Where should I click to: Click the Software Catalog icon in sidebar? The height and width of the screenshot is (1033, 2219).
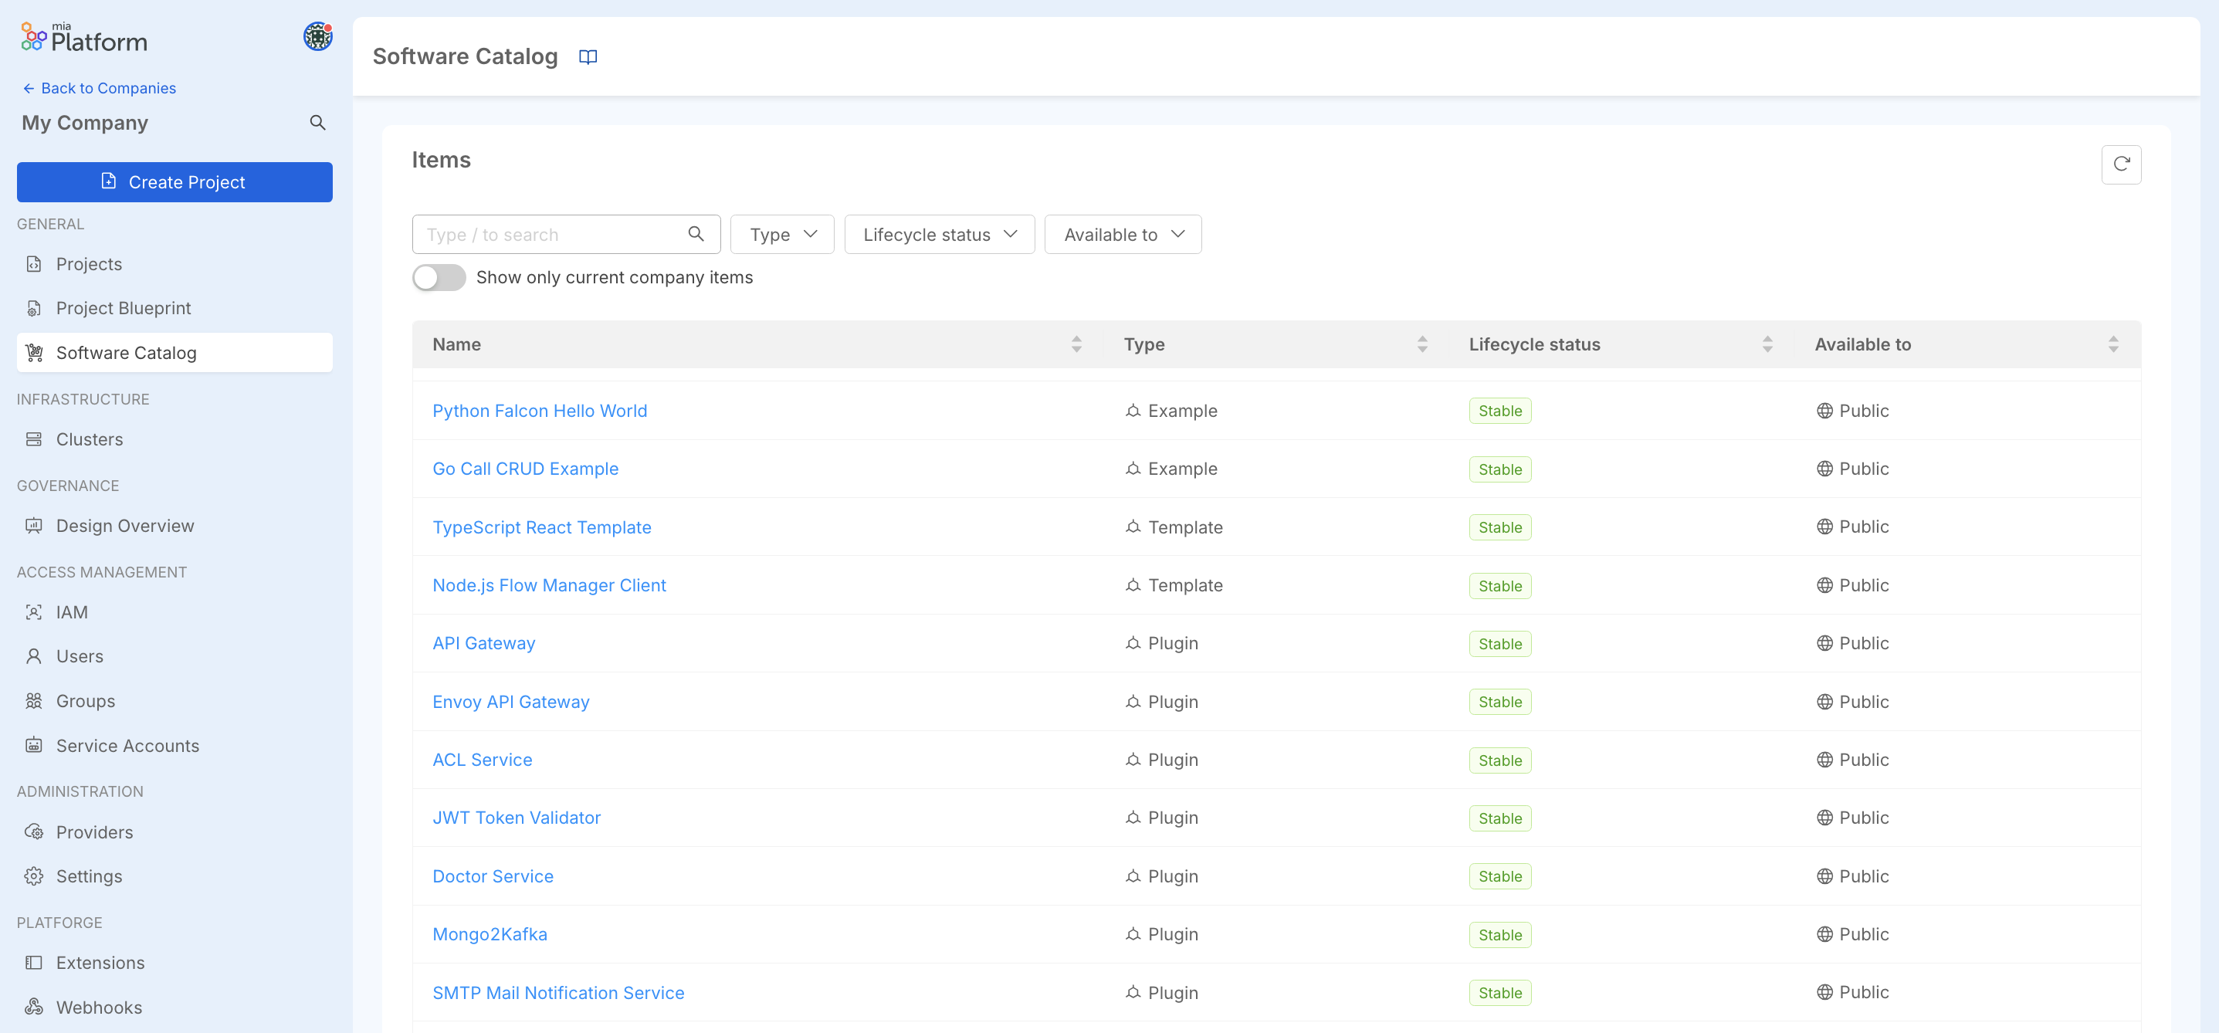click(x=34, y=350)
